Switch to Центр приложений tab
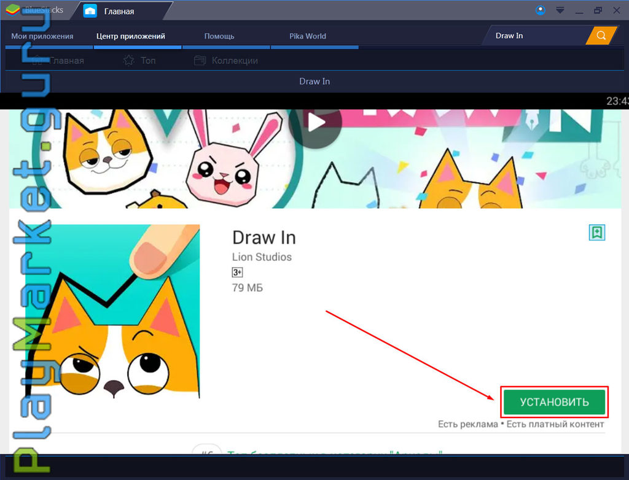Image resolution: width=629 pixels, height=480 pixels. (x=130, y=36)
